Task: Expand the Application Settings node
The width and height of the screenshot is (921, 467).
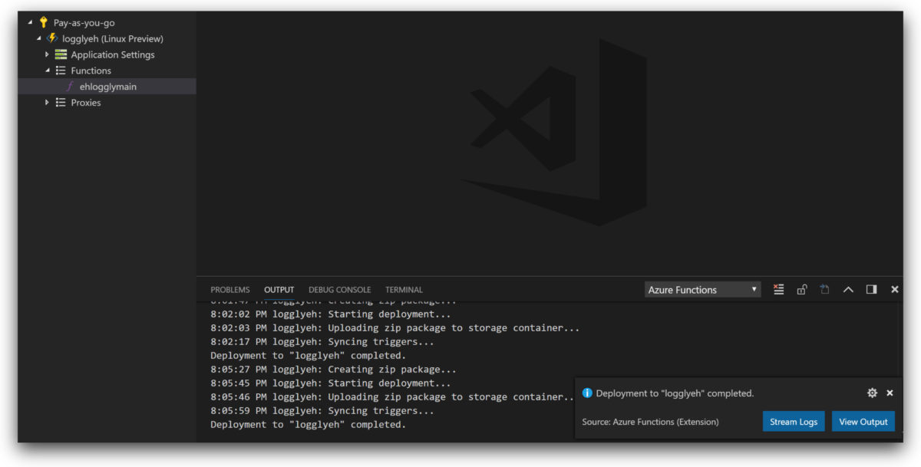Action: pyautogui.click(x=48, y=54)
